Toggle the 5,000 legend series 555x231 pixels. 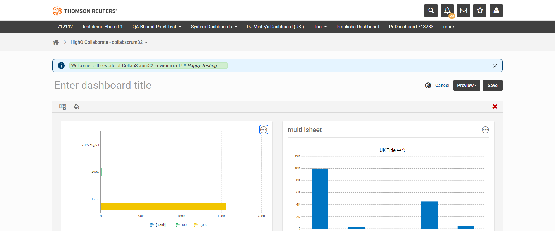pos(201,225)
